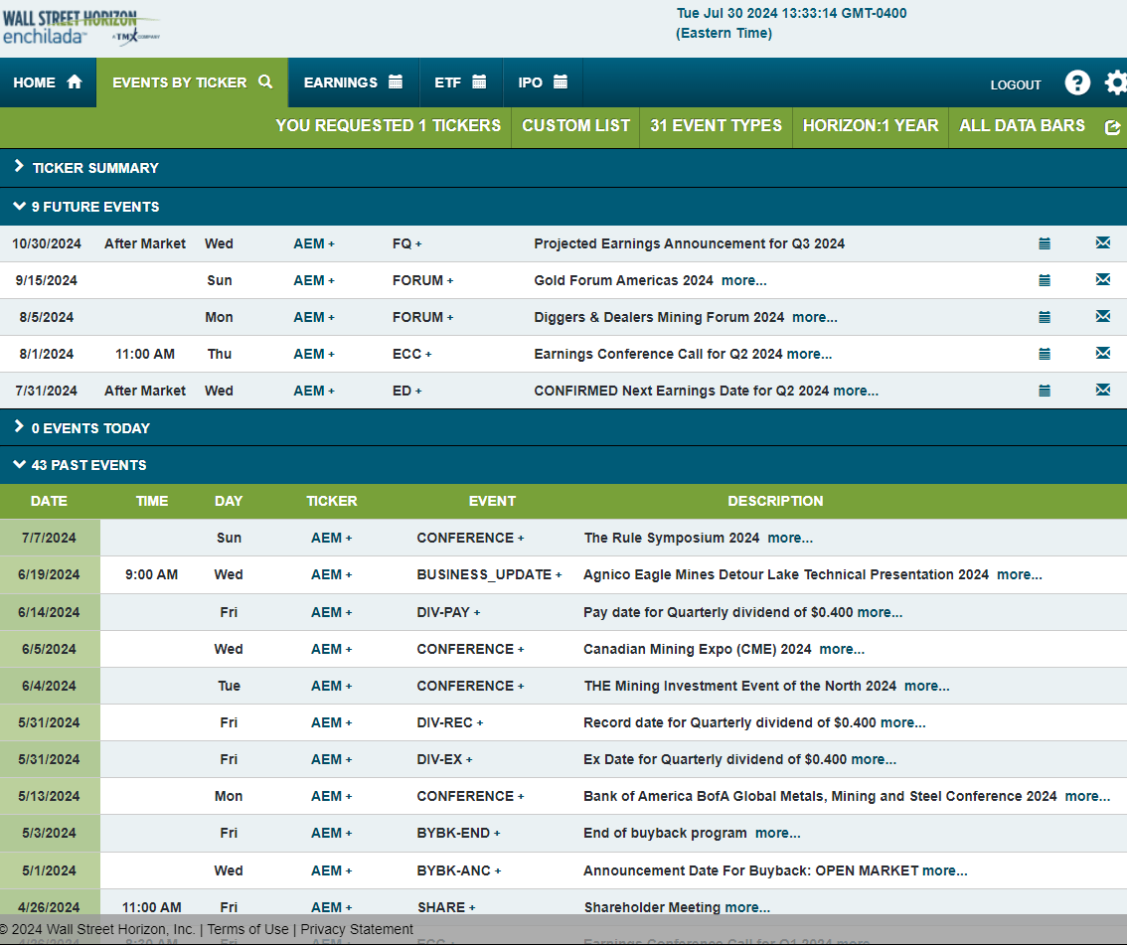Click the LOGOUT link
This screenshot has height=945, width=1127.
coord(1016,85)
